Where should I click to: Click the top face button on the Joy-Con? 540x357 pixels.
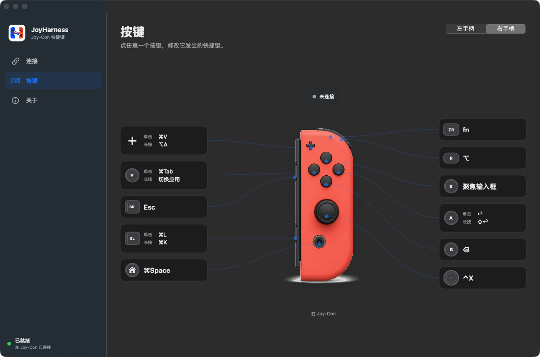coord(326,158)
